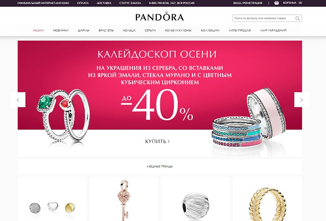Click the Корзина text link
Screen dimensions: 326x221
(289, 3)
